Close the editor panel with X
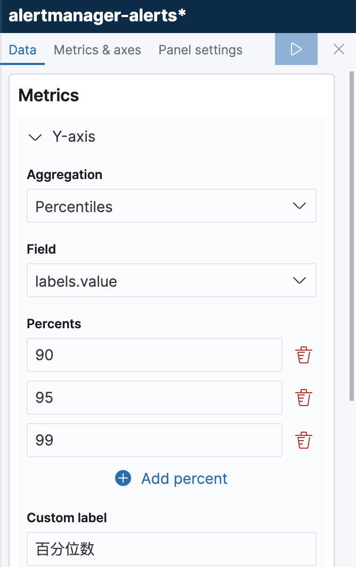The width and height of the screenshot is (356, 567). pos(338,49)
